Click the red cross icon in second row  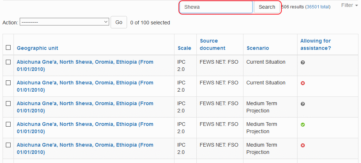coord(303,83)
